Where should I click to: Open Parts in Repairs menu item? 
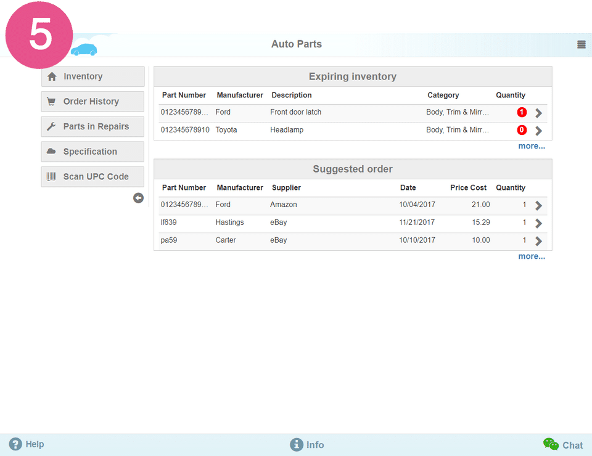coord(93,127)
